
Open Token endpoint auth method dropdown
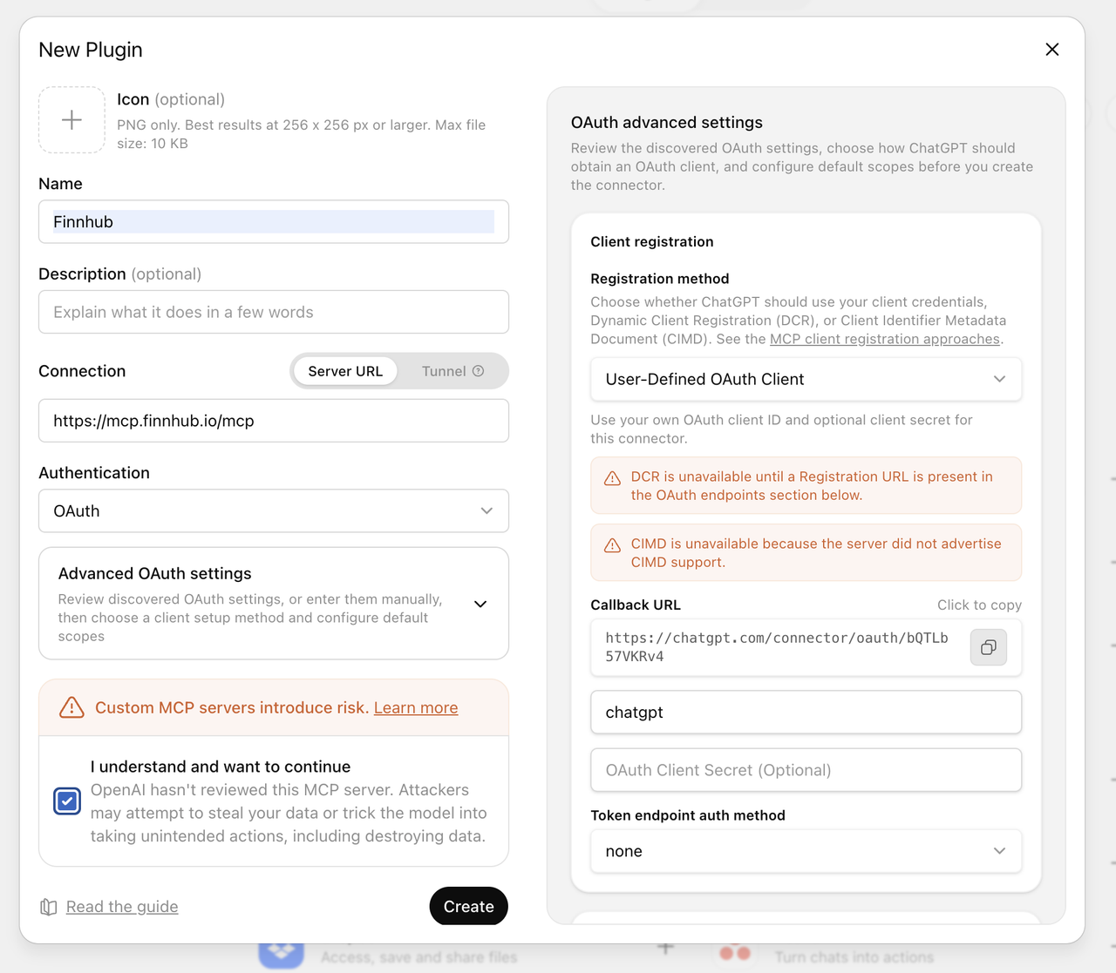click(x=806, y=851)
